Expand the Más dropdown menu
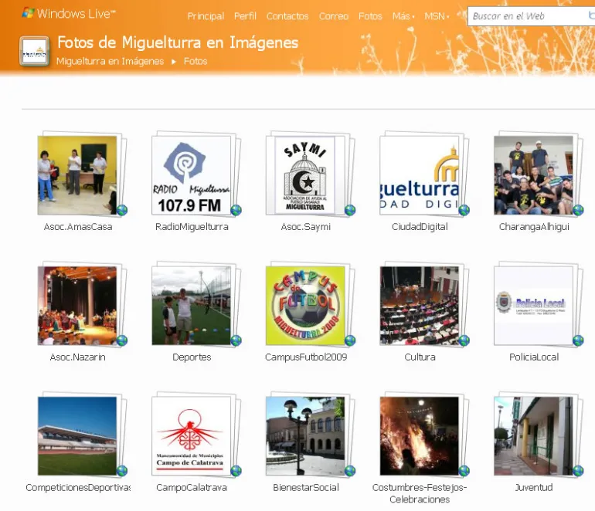 [403, 16]
